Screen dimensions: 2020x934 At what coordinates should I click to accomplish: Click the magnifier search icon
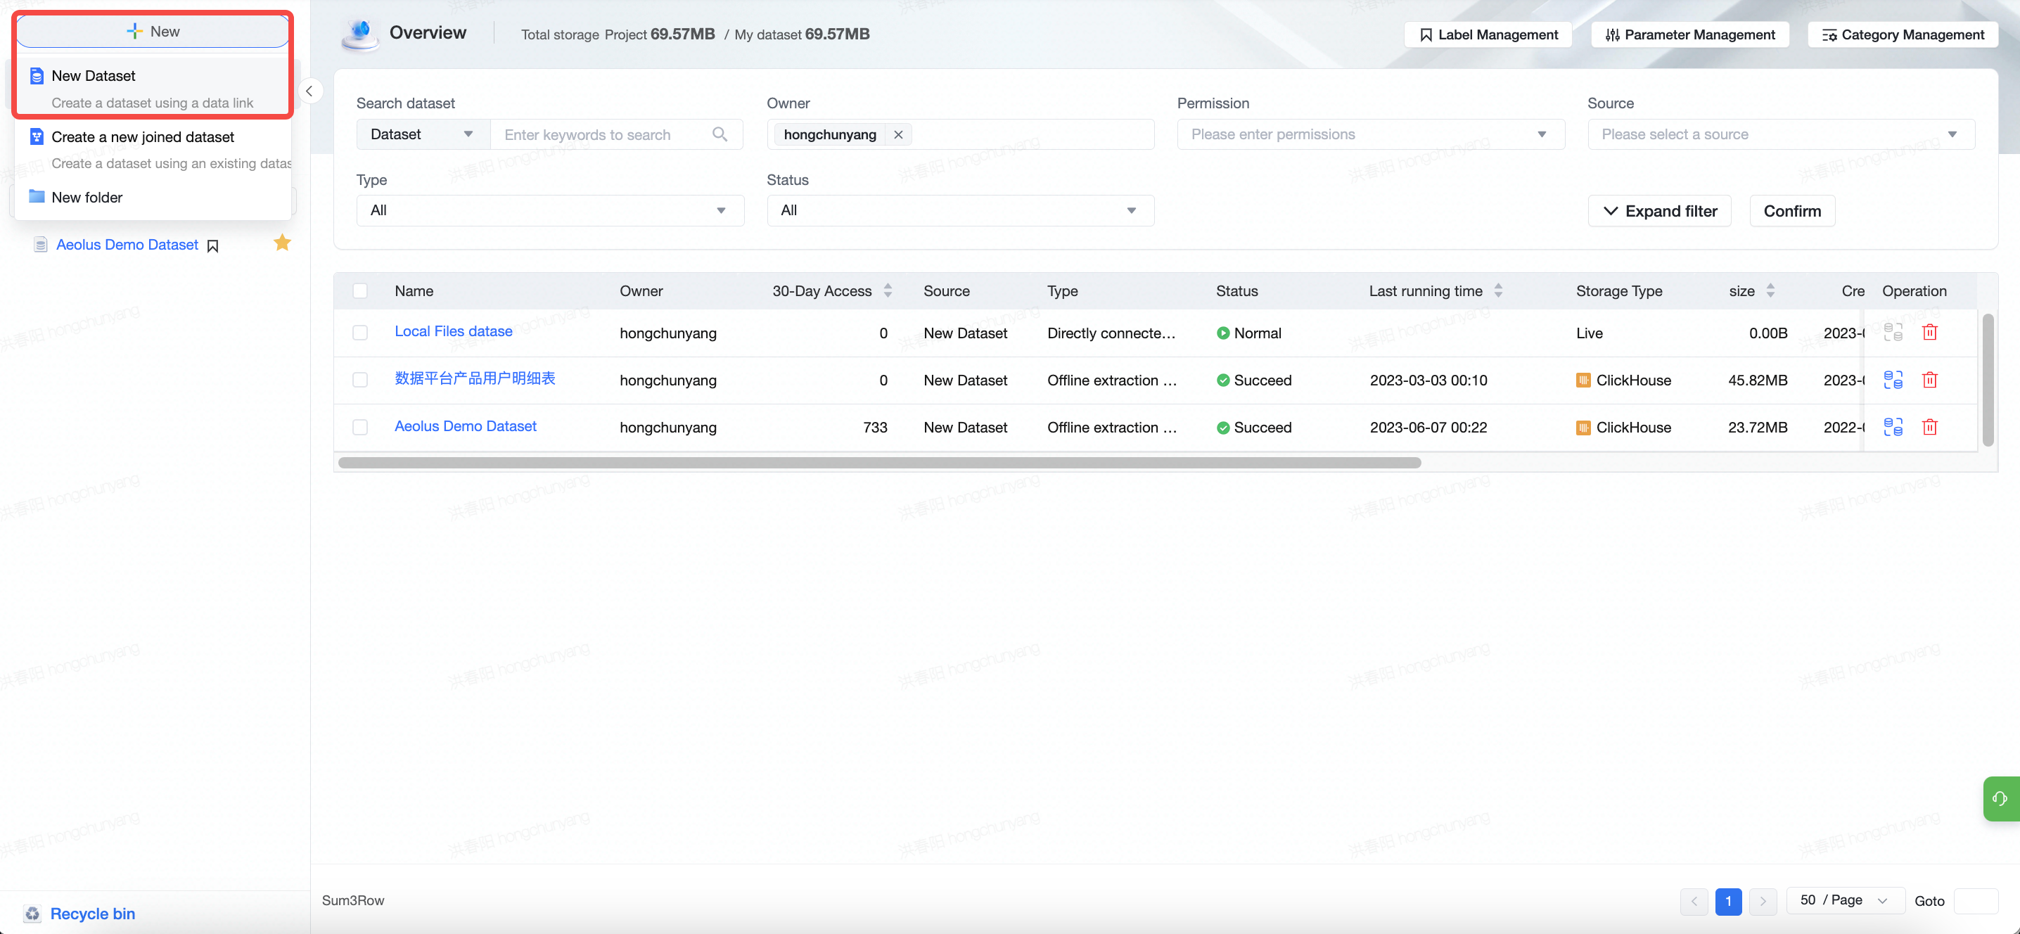pyautogui.click(x=719, y=134)
